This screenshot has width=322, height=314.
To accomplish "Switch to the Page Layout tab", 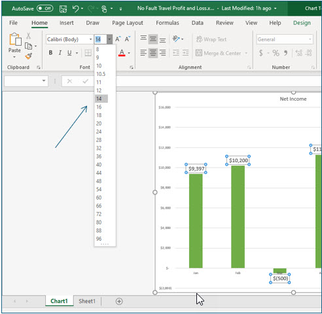I will click(x=128, y=23).
